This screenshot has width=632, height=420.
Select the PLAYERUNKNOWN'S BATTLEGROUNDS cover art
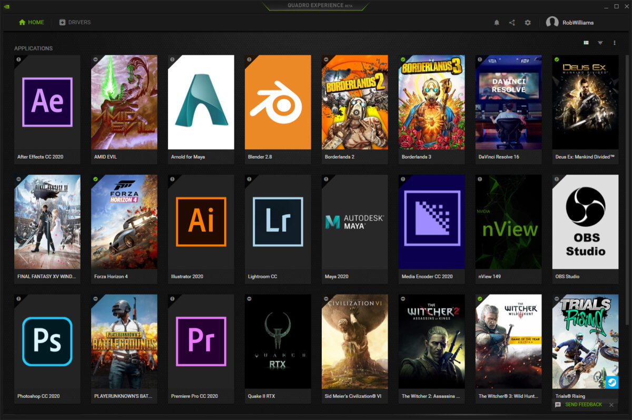[x=124, y=341]
